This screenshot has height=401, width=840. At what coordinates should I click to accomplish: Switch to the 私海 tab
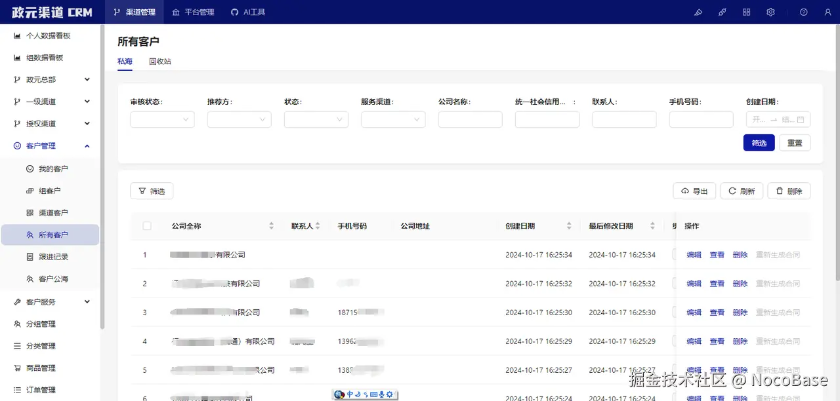(125, 62)
